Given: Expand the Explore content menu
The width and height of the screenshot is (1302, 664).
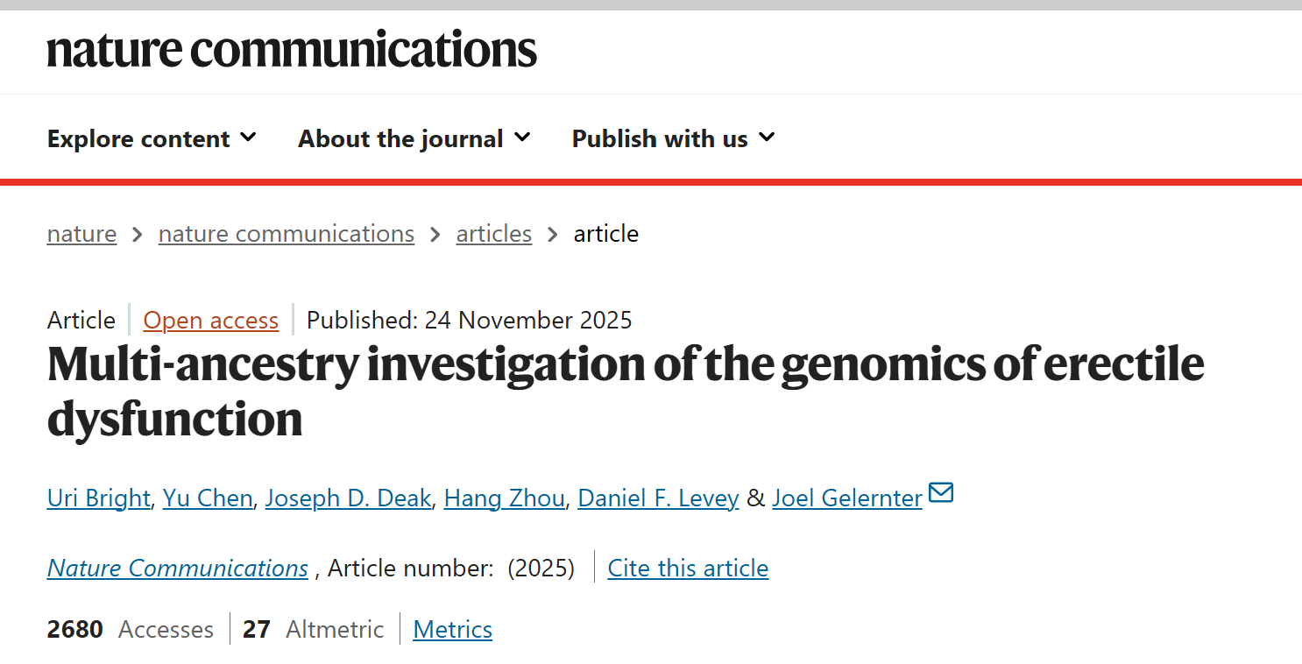Looking at the screenshot, I should click(151, 138).
